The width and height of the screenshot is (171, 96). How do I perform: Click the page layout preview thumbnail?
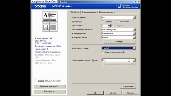(x=50, y=22)
